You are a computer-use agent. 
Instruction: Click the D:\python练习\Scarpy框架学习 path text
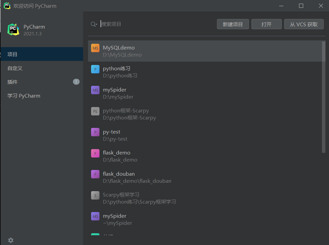[139, 202]
